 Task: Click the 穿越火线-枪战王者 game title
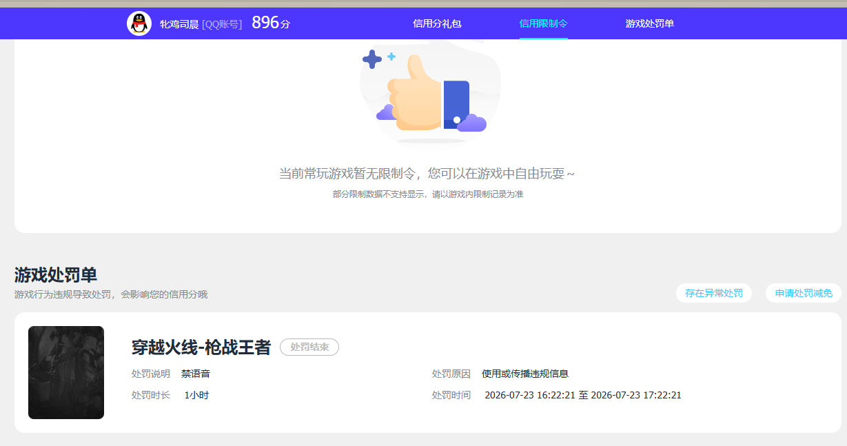click(201, 347)
